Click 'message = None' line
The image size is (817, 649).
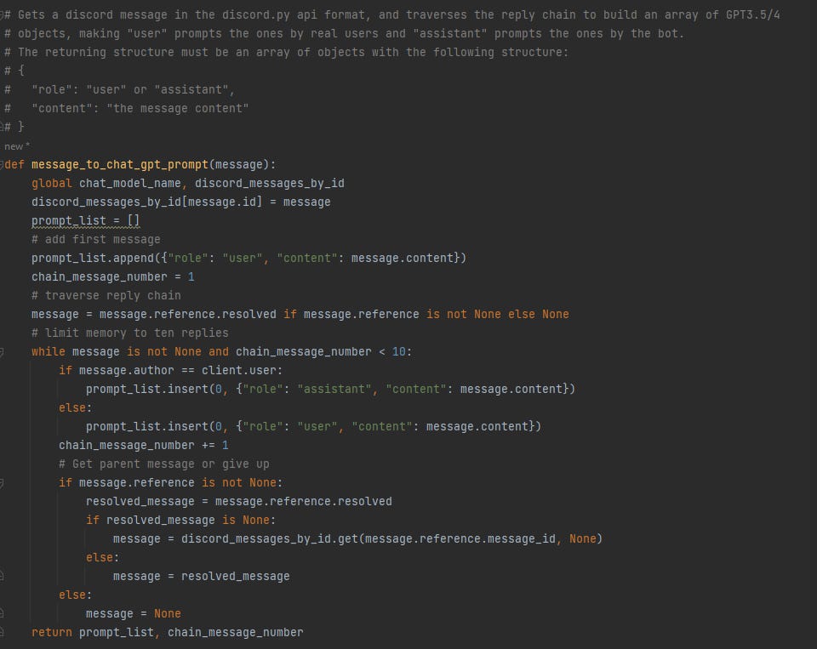click(134, 613)
